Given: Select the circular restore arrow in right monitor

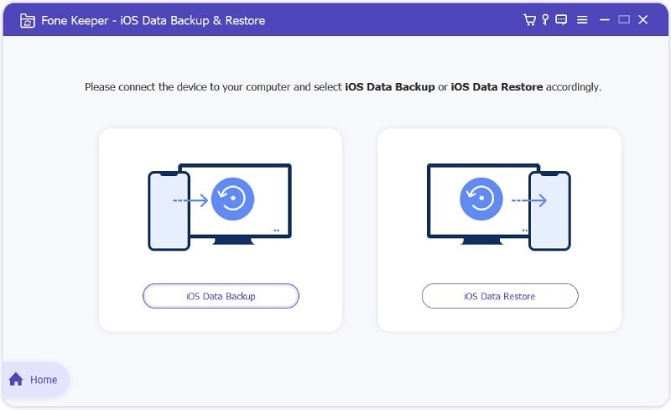Looking at the screenshot, I should pyautogui.click(x=481, y=199).
